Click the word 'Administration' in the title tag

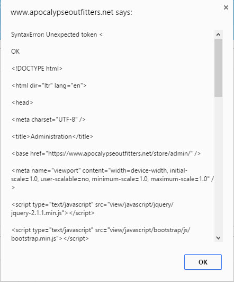pyautogui.click(x=51, y=136)
